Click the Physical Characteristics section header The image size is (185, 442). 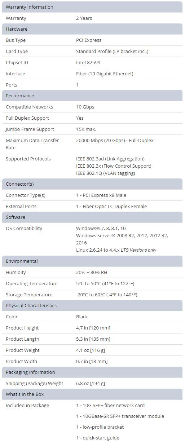pos(92,305)
